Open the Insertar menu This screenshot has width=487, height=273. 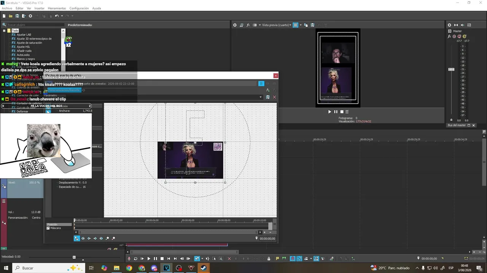pyautogui.click(x=39, y=8)
